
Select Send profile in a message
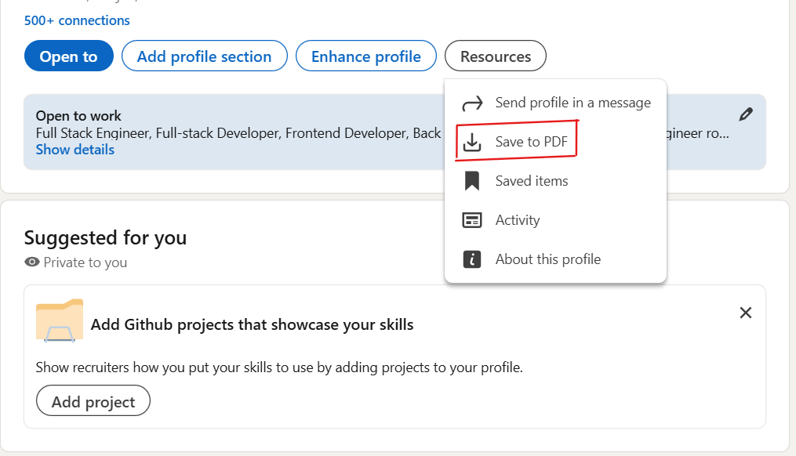click(572, 102)
